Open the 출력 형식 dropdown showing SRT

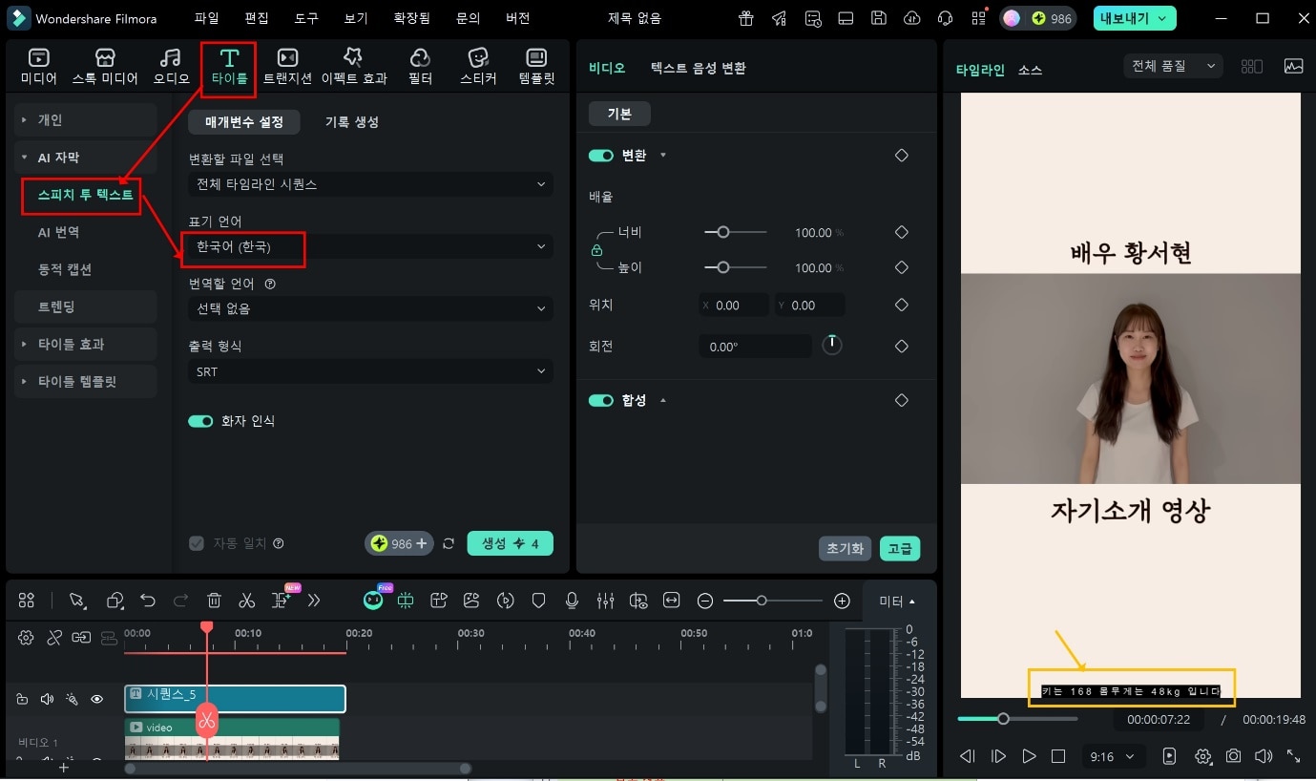tap(369, 370)
